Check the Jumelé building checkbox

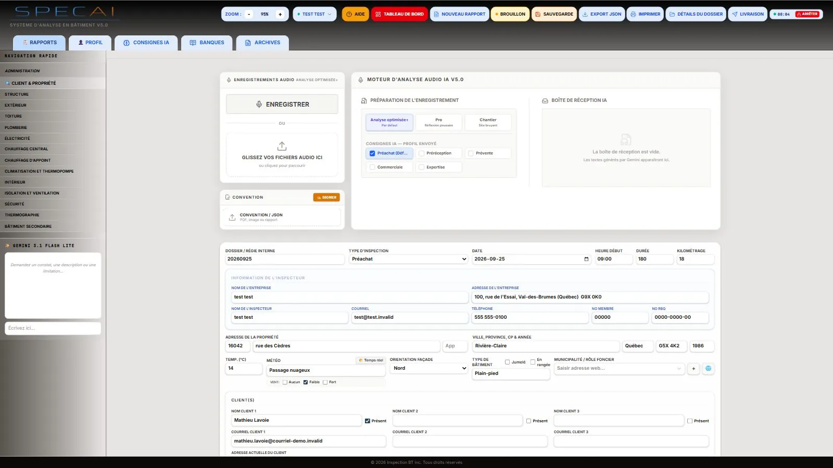point(507,362)
